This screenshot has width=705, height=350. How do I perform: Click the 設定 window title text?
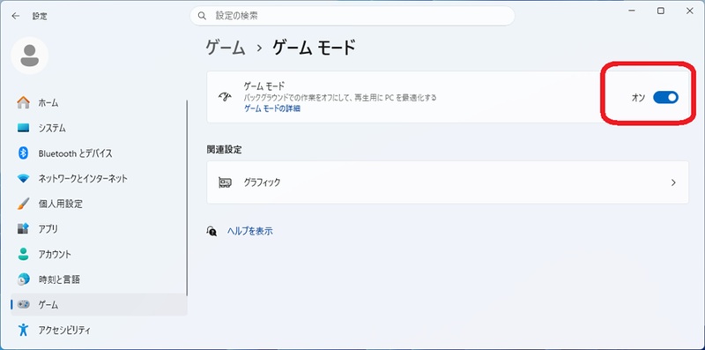[40, 16]
